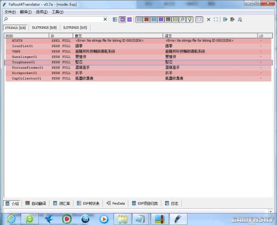This screenshot has height=225, width=277.
Task: Click the 译文 error string of BTSTR
Action: tap(199, 41)
